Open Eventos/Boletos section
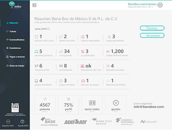The height and width of the screenshot is (130, 172). pos(15,40)
